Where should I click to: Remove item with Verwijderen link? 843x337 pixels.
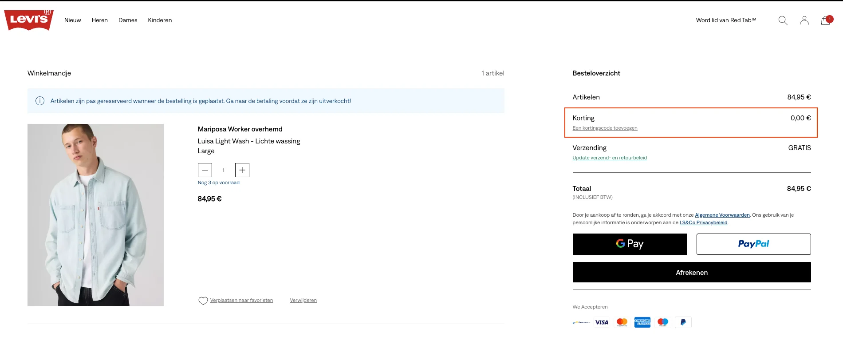click(x=303, y=300)
